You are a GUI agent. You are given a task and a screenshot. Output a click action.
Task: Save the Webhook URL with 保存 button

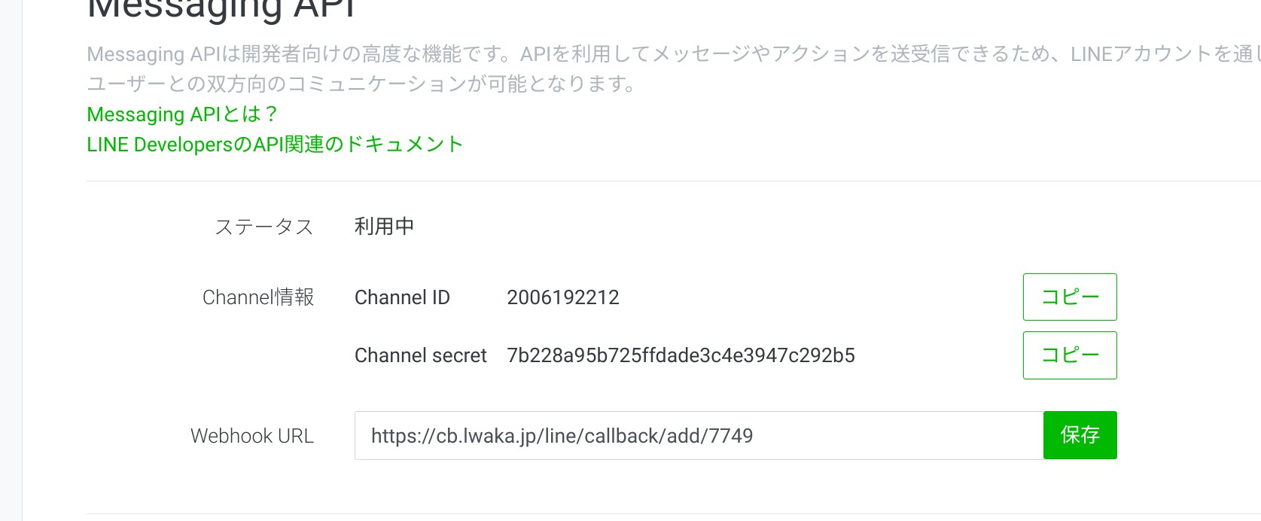coord(1080,435)
